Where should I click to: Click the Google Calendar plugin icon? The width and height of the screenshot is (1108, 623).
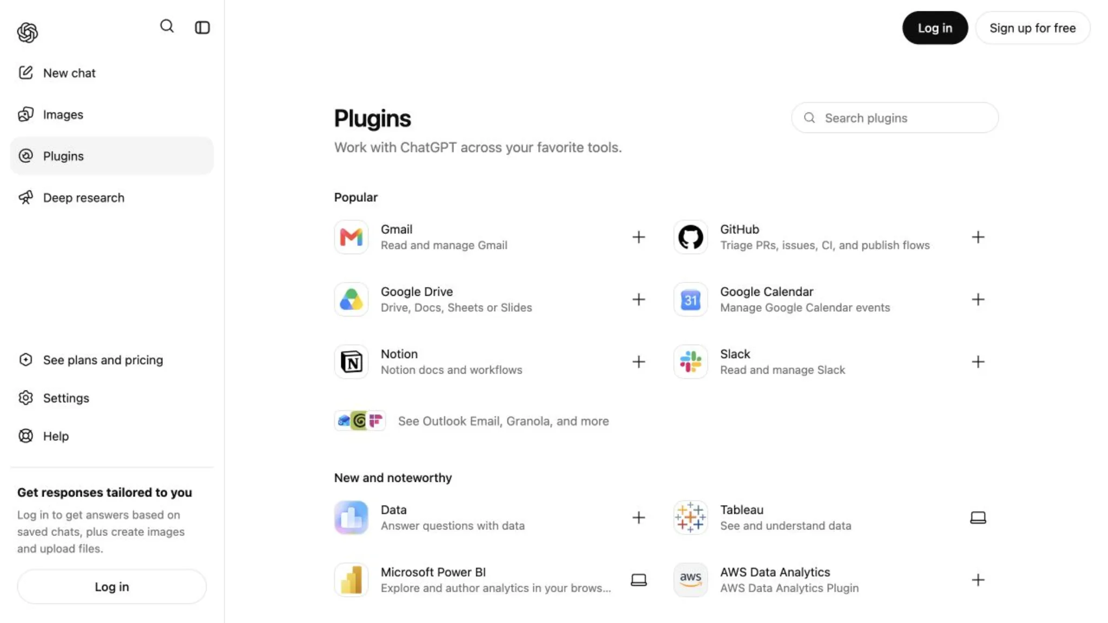(690, 299)
